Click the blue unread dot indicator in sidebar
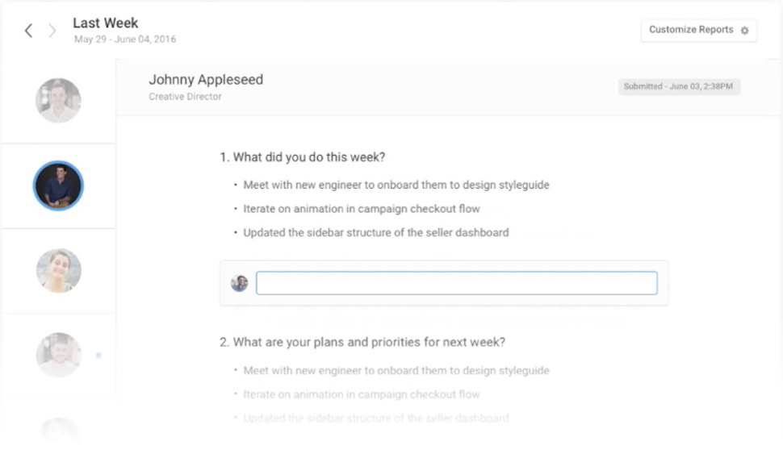This screenshot has height=458, width=783. coord(98,355)
